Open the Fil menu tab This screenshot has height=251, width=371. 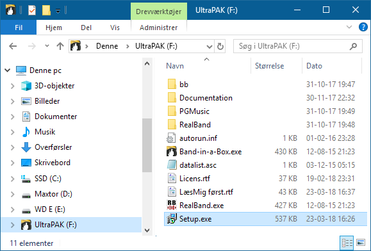point(19,28)
